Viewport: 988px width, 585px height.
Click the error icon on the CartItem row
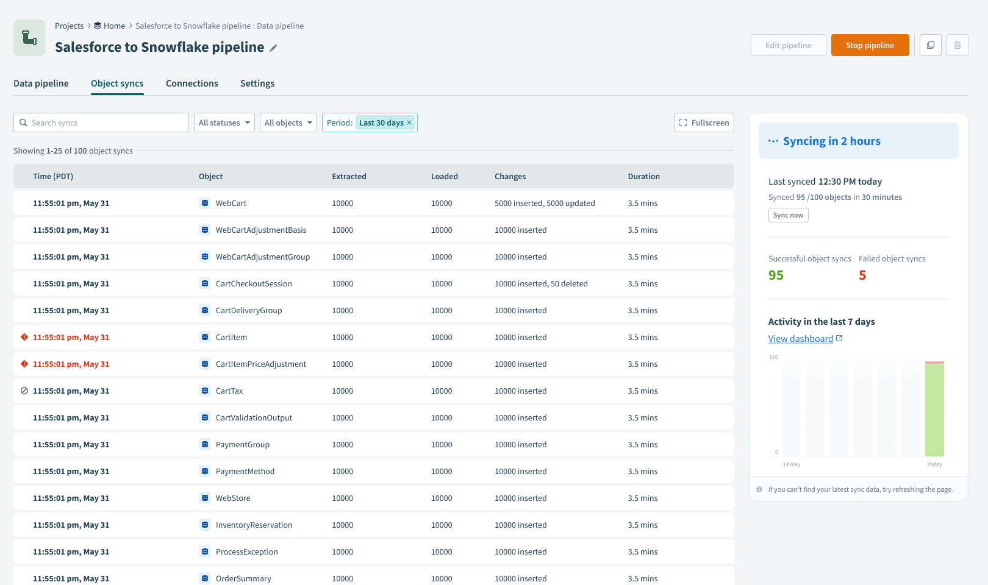coord(24,337)
